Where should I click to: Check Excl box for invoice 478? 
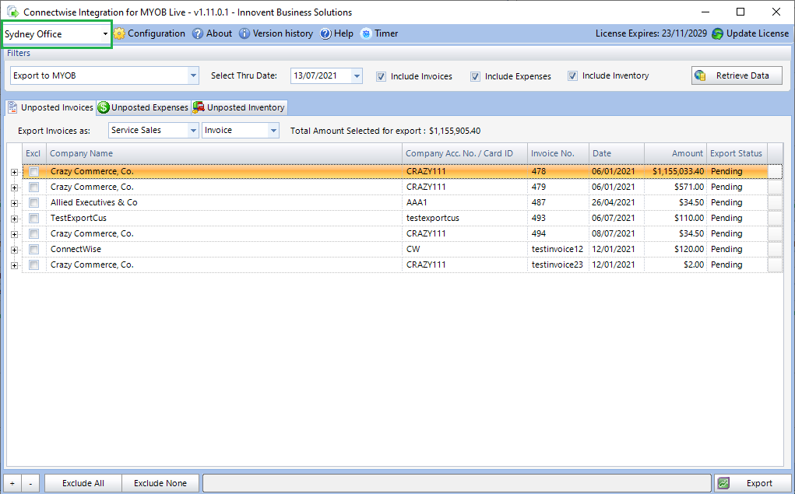[34, 172]
